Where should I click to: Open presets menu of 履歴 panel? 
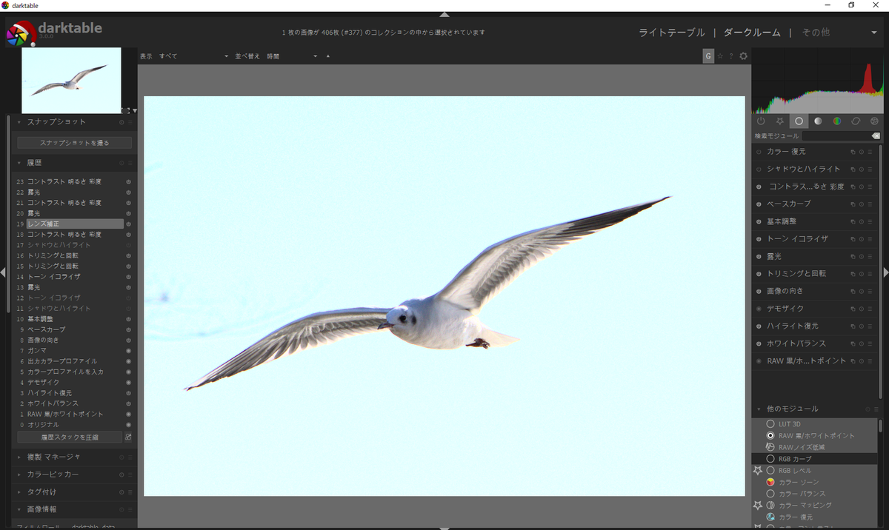click(130, 163)
